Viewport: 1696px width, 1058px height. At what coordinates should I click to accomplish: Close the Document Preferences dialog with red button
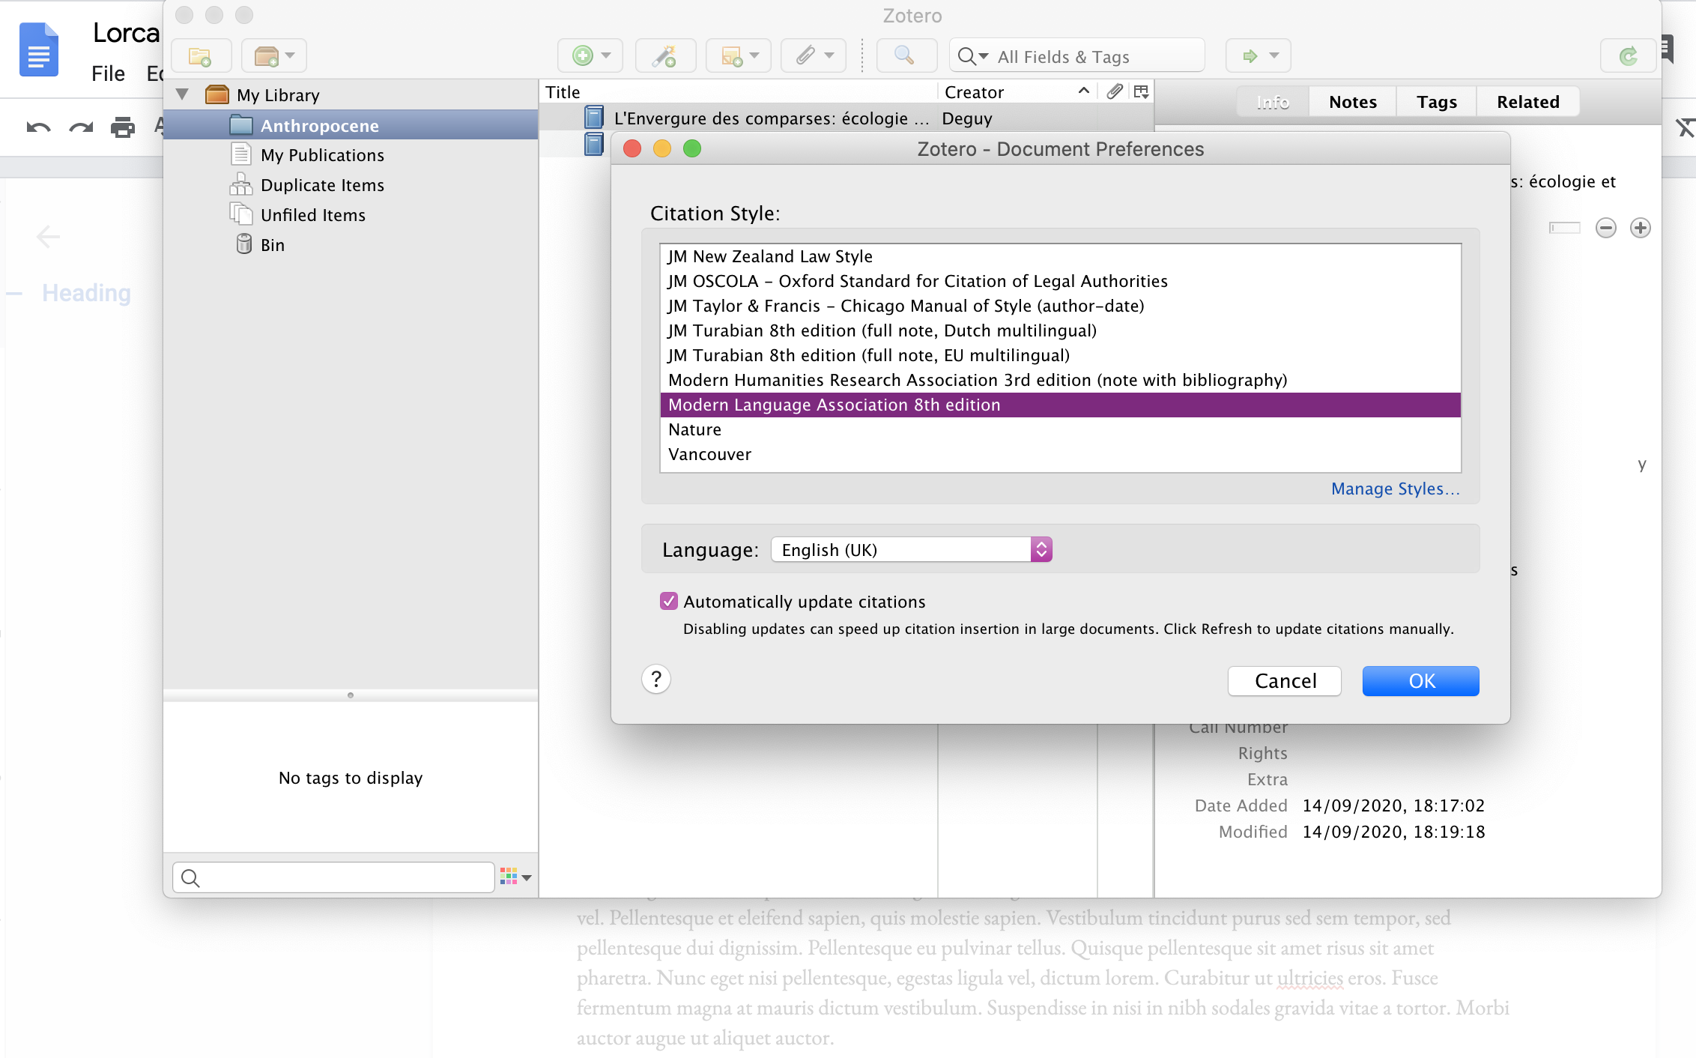pos(632,148)
